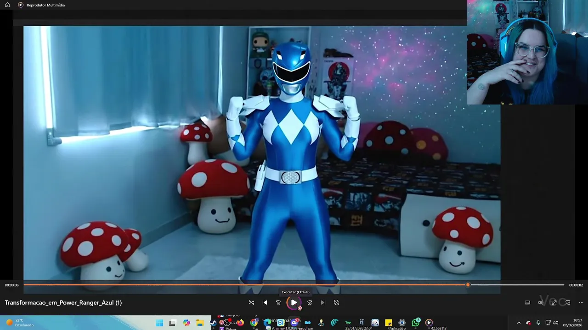Rewind the video 10 seconds
The height and width of the screenshot is (330, 588).
pyautogui.click(x=278, y=302)
